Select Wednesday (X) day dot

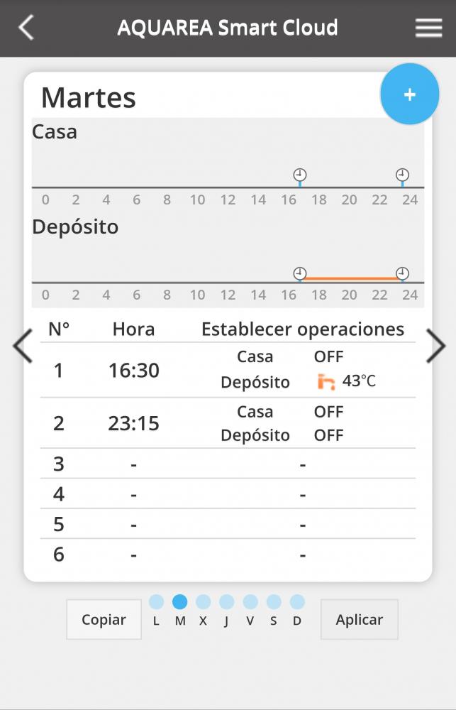pyautogui.click(x=203, y=602)
